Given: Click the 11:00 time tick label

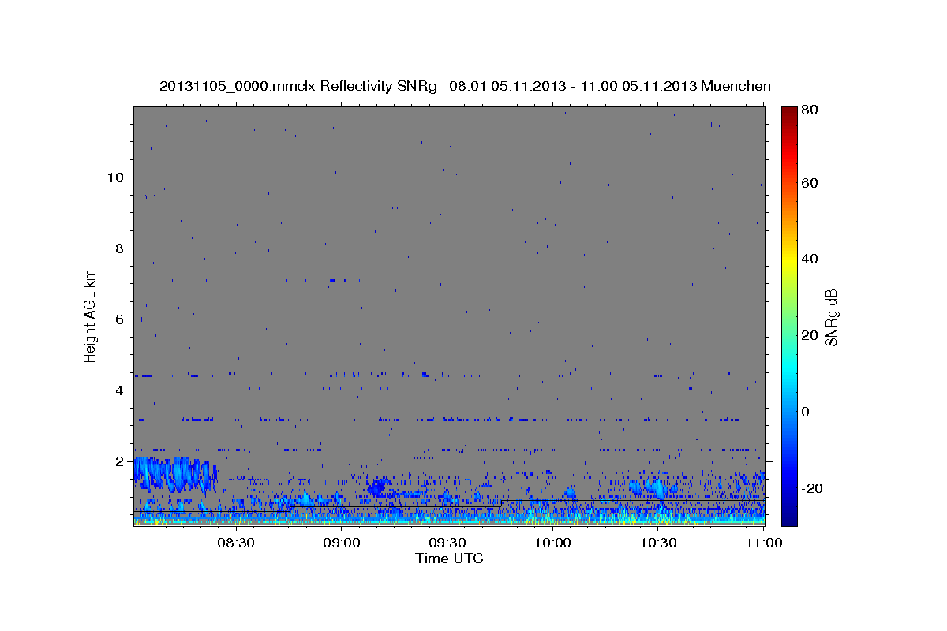Looking at the screenshot, I should 764,543.
